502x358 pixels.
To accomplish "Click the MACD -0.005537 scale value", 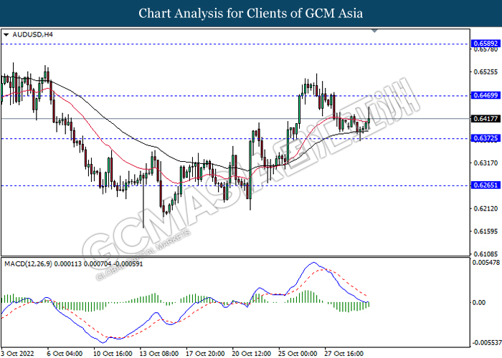I will pos(487,343).
